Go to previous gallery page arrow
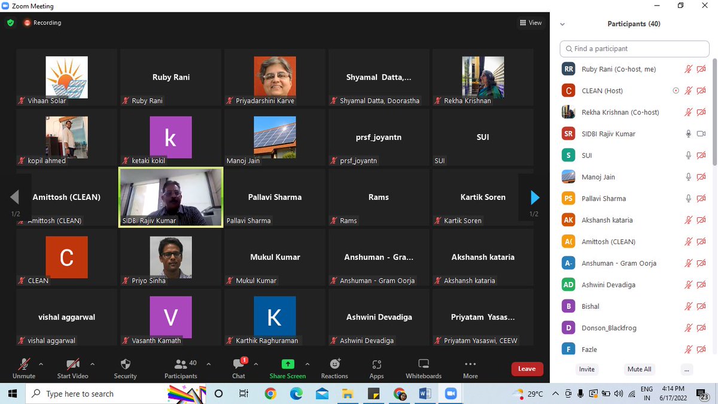 (15, 197)
